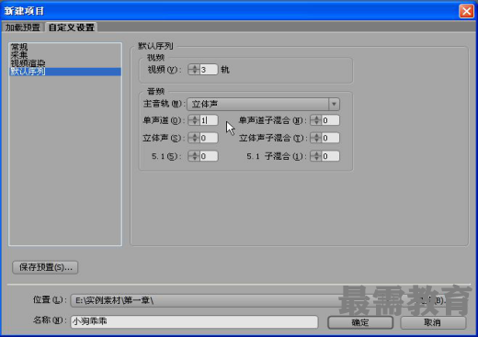Viewport: 478px width, 337px height.
Task: Click the 立体声 (S) stepper arrows
Action: pyautogui.click(x=194, y=138)
